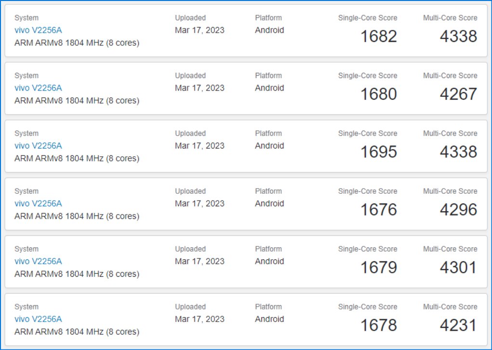Click the Android platform text in the 4231 row
492x350 pixels.
[x=269, y=319]
